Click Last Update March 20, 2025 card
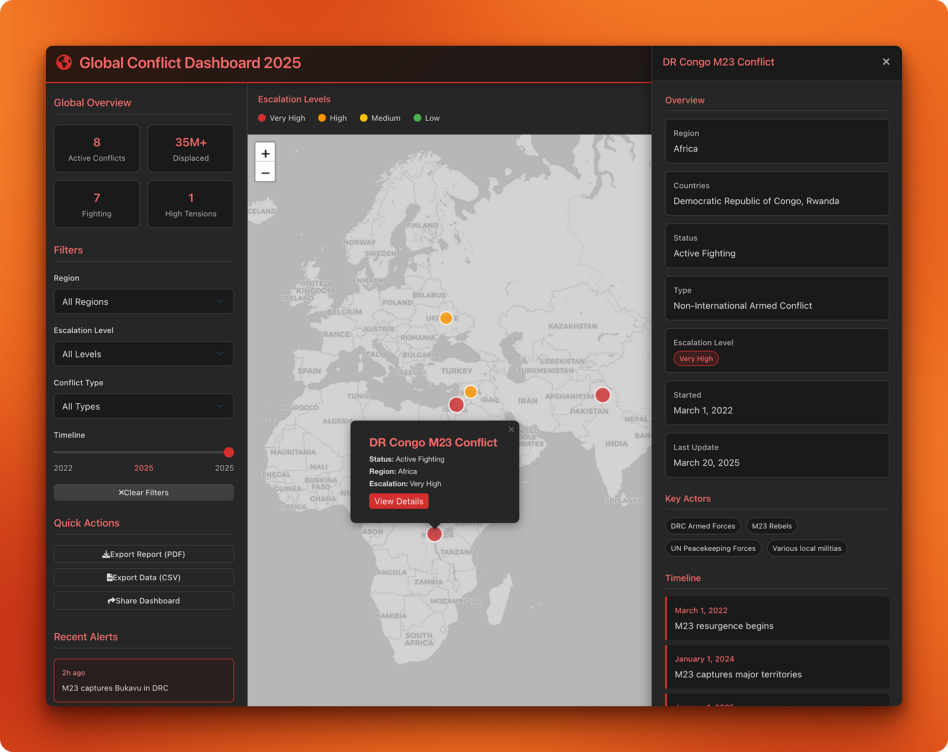 tap(777, 455)
